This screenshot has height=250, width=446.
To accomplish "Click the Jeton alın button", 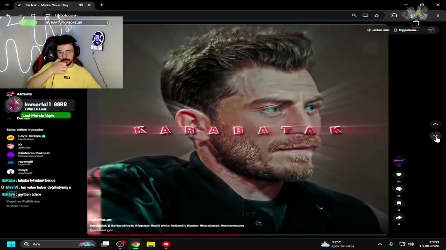I will coord(378,30).
